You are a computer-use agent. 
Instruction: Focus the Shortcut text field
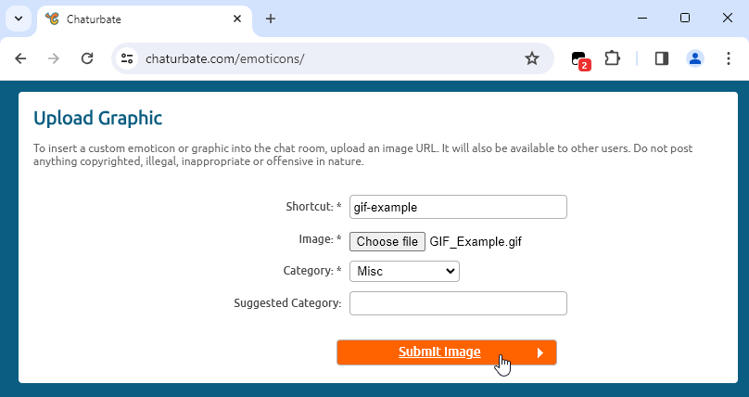(x=458, y=207)
